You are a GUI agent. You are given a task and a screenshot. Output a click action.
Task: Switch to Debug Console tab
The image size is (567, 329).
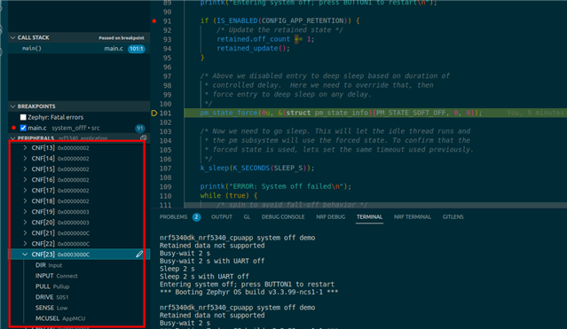[x=283, y=217]
